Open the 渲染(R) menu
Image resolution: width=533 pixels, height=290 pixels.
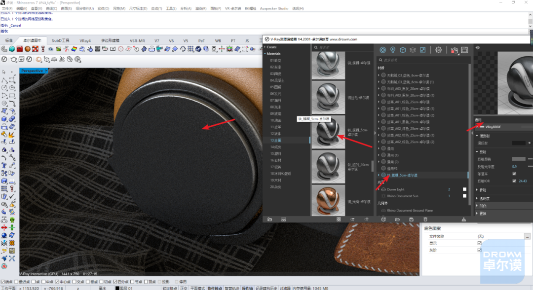[200, 8]
